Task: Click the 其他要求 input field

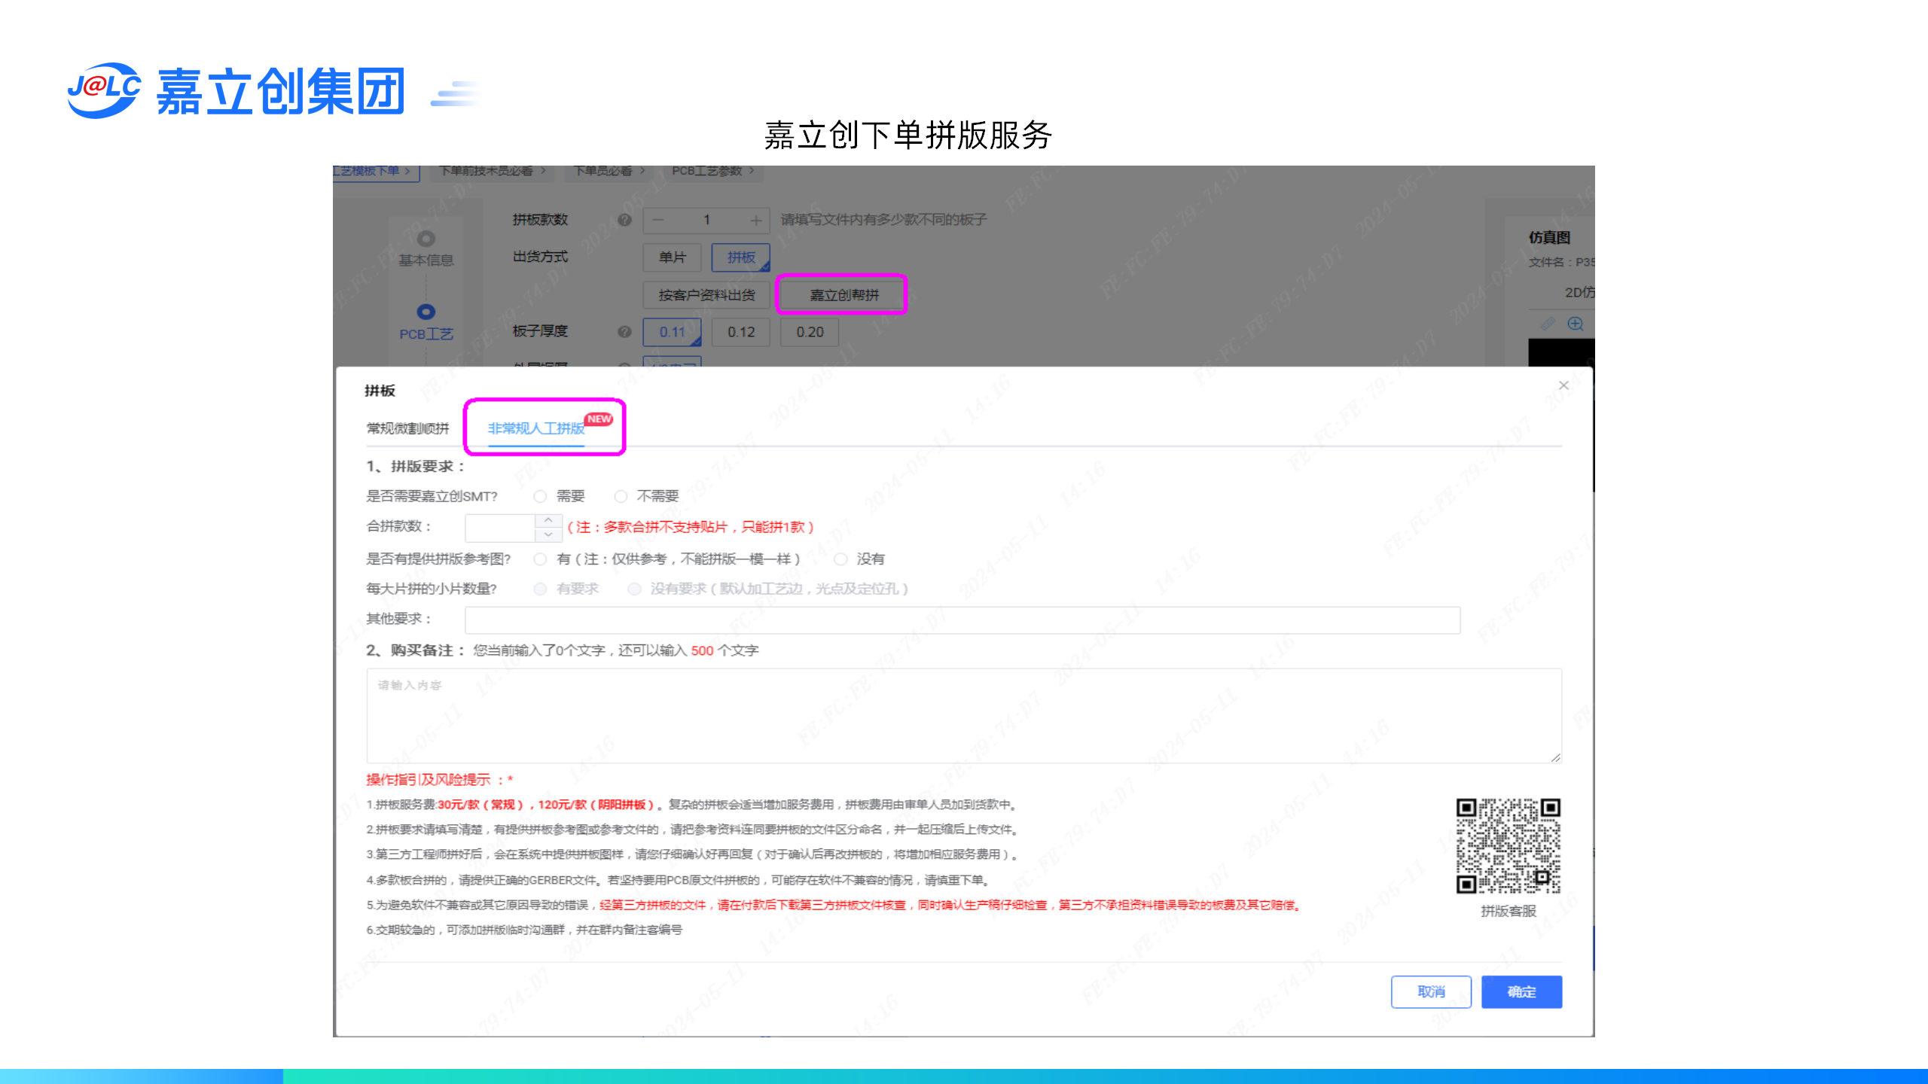Action: pyautogui.click(x=962, y=620)
